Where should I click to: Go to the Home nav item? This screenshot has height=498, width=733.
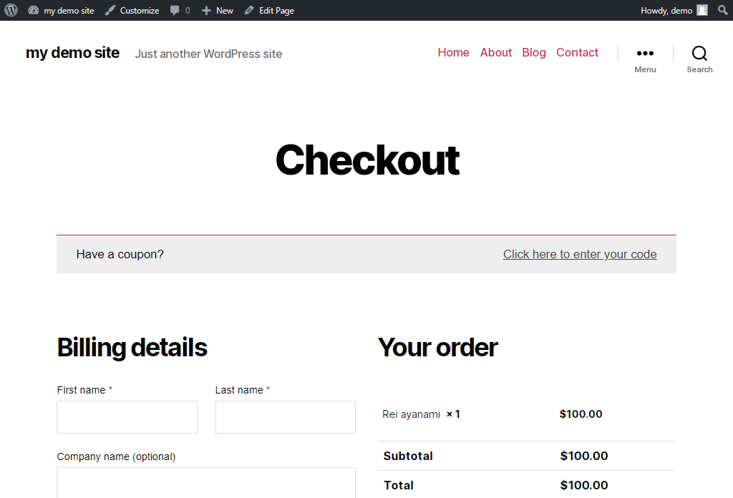click(x=453, y=52)
